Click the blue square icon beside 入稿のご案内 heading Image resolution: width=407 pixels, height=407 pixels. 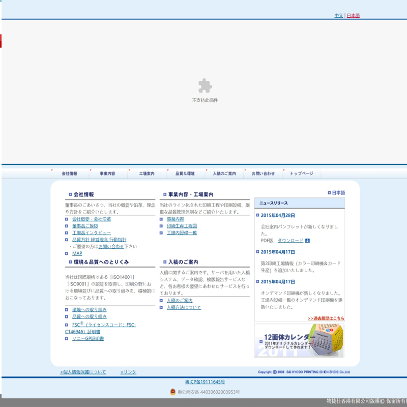[164, 263]
